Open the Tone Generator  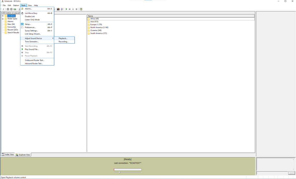[37, 42]
